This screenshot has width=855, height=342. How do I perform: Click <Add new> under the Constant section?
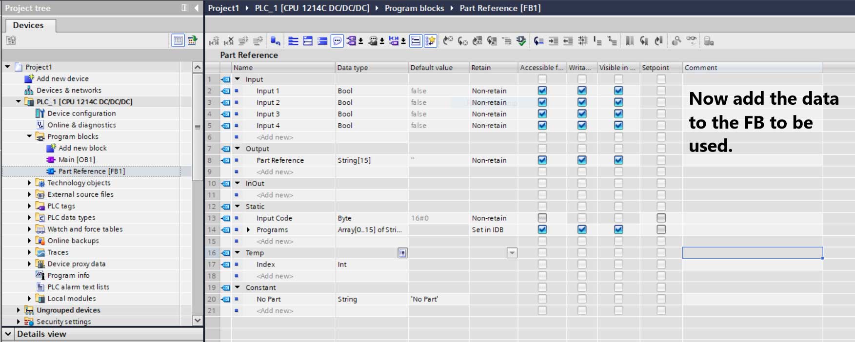tap(275, 311)
